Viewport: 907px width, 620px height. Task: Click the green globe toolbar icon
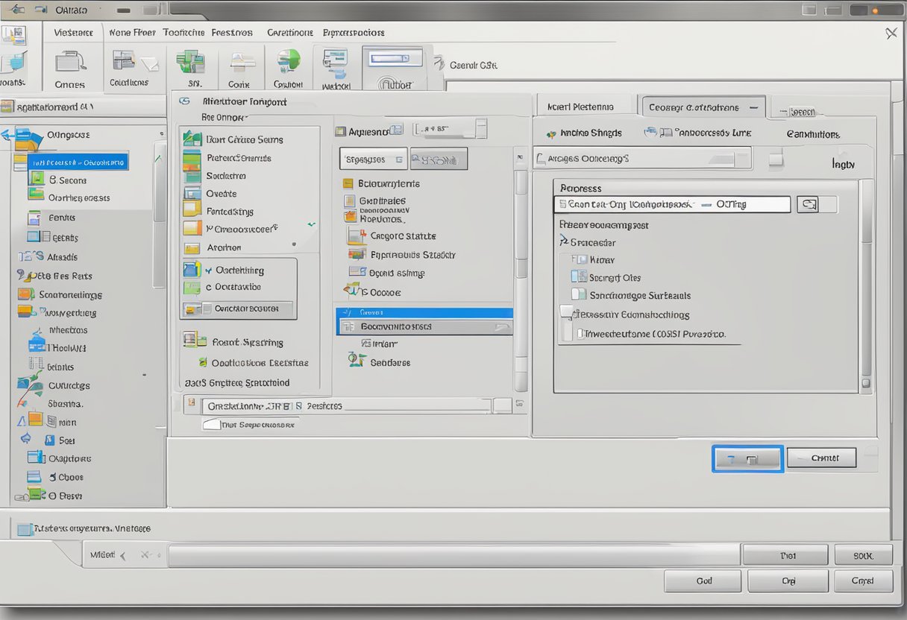coord(288,61)
